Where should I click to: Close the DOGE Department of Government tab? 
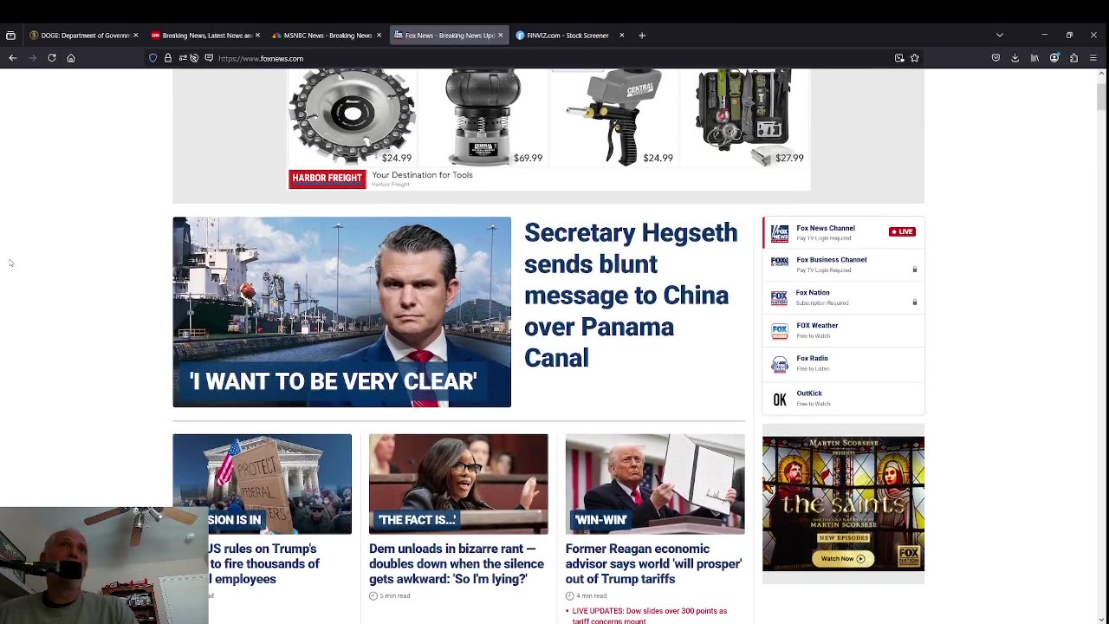136,36
